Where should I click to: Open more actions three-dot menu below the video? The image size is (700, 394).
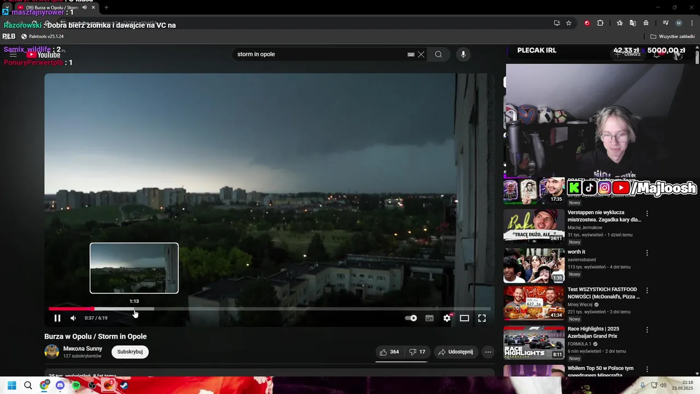tap(488, 352)
